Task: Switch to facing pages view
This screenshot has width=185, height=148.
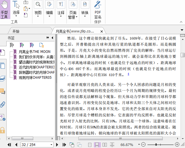Action: [x=105, y=145]
